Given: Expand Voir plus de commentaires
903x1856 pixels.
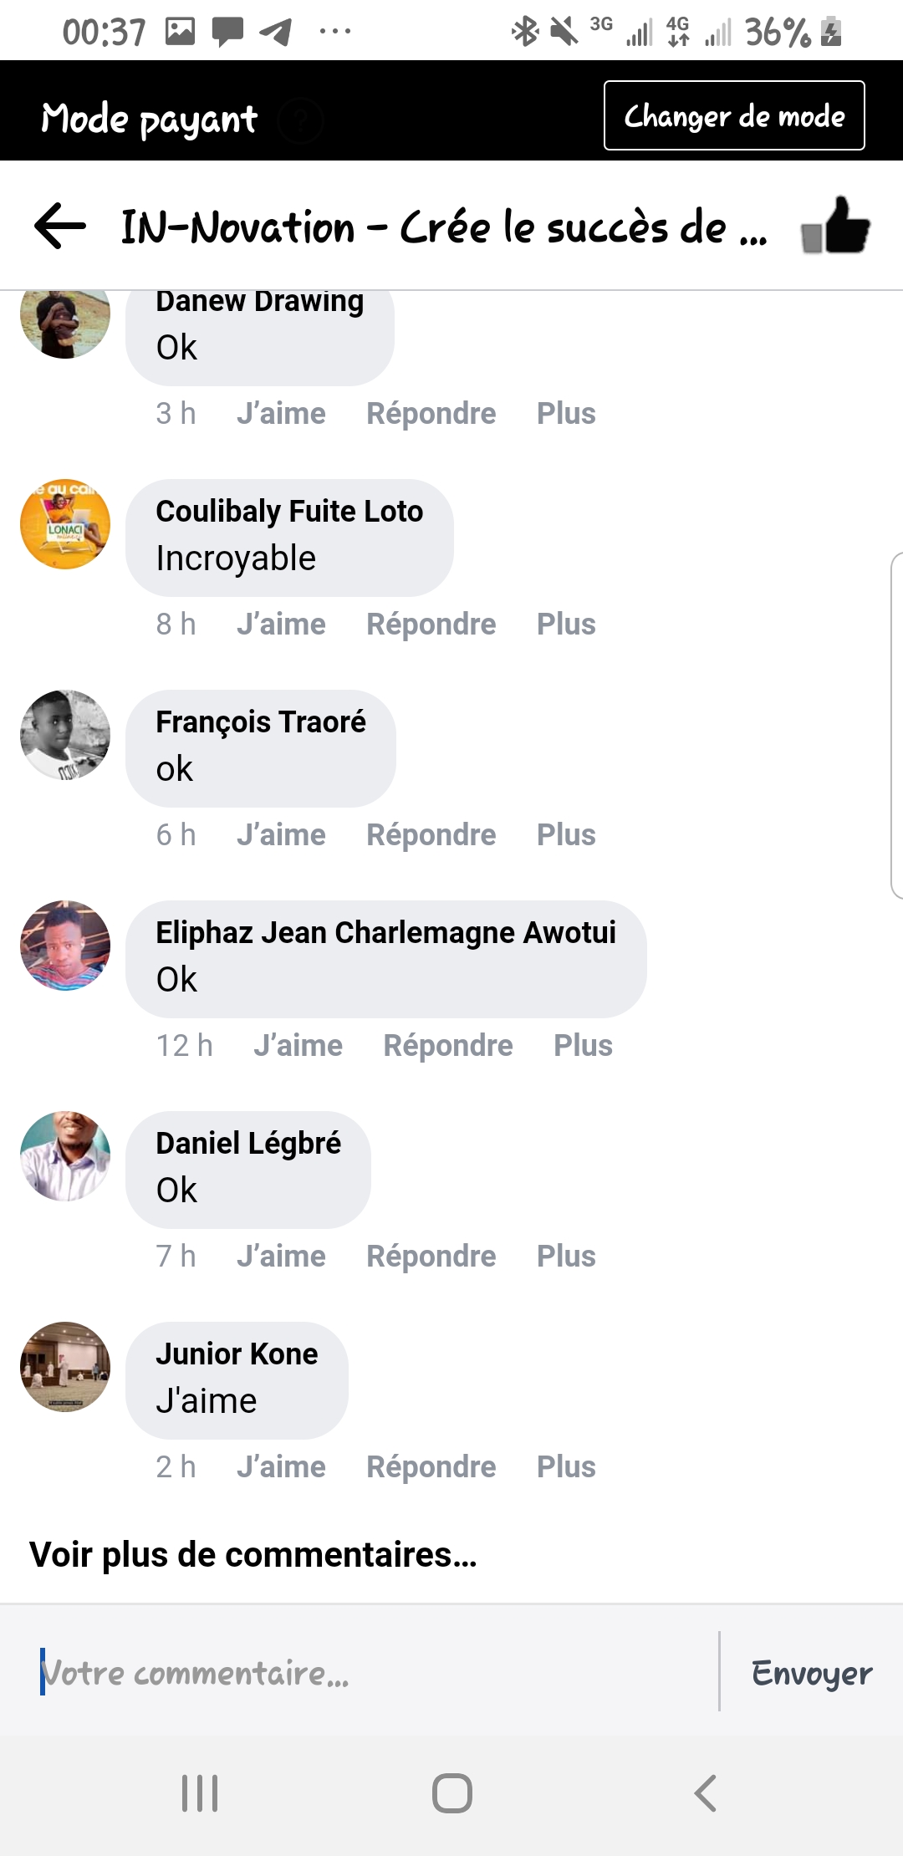Looking at the screenshot, I should point(253,1554).
